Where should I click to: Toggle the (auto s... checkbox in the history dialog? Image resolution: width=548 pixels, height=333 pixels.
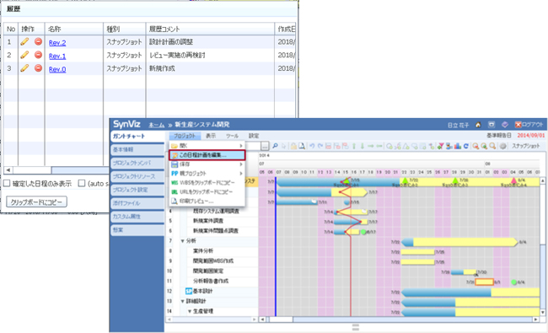tap(82, 184)
